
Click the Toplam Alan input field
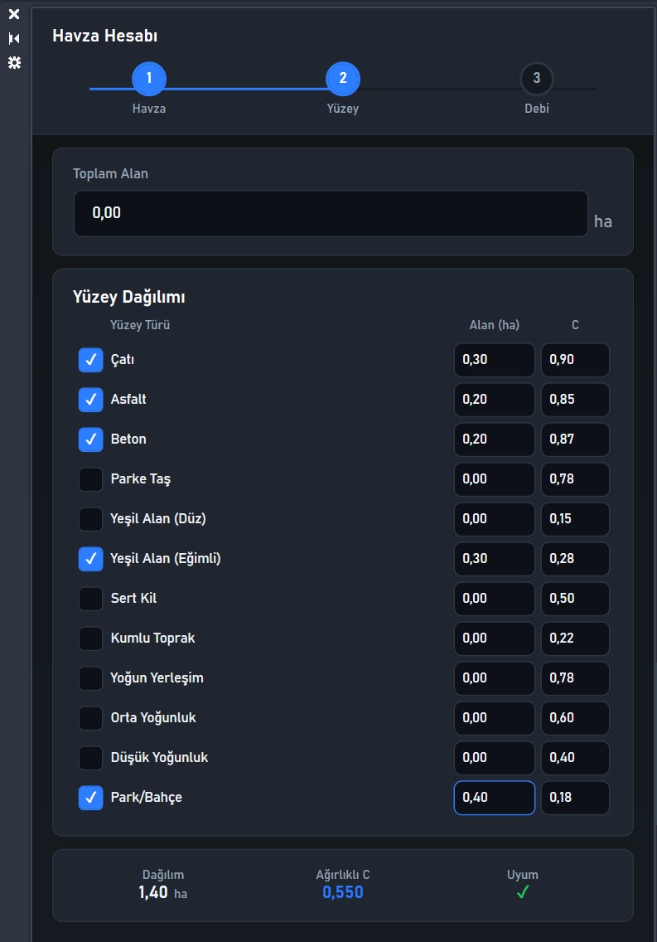[x=331, y=213]
